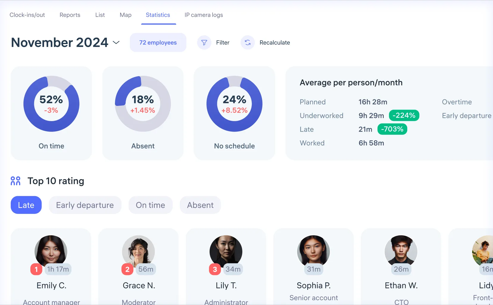Open Emily C.'s avatar photo
The width and height of the screenshot is (493, 305).
point(51,251)
